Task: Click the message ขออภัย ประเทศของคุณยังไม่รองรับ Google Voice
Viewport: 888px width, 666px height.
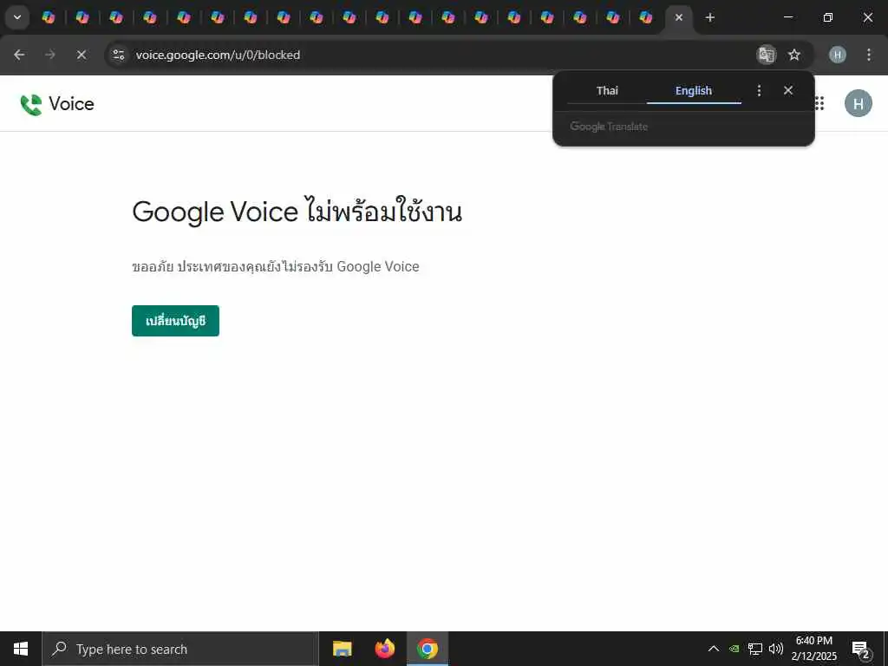Action: [x=276, y=267]
